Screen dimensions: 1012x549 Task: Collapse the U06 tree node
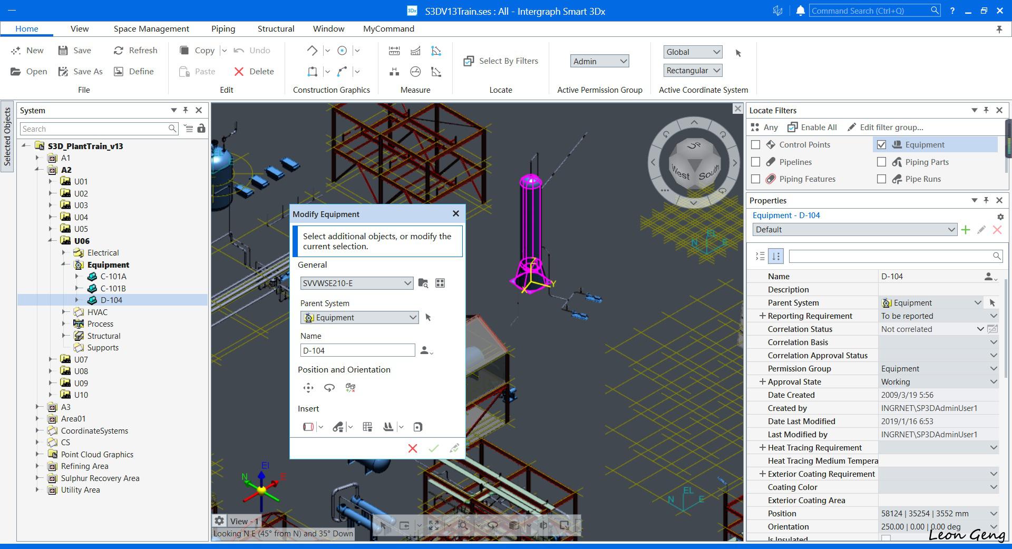[x=51, y=241]
